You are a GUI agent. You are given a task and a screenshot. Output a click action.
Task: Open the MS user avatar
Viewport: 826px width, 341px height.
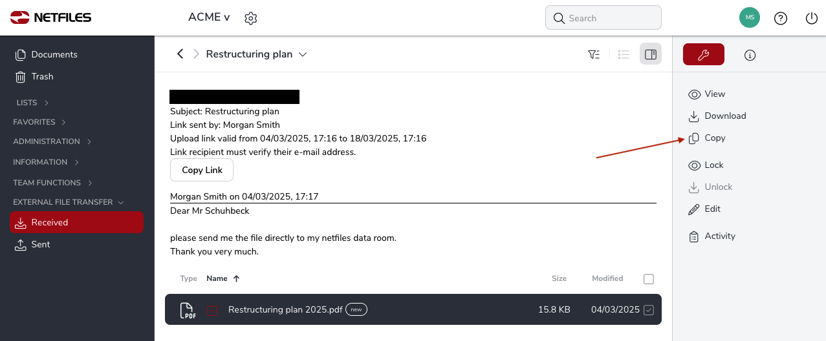coord(750,17)
